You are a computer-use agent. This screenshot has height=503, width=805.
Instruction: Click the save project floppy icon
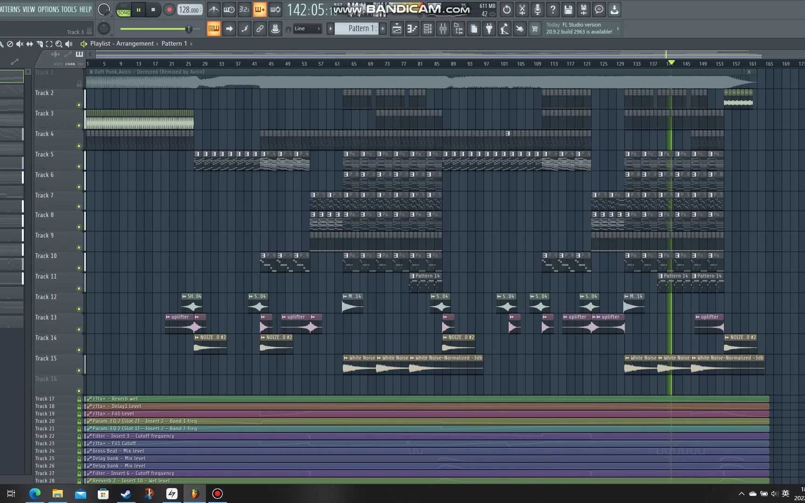point(568,9)
